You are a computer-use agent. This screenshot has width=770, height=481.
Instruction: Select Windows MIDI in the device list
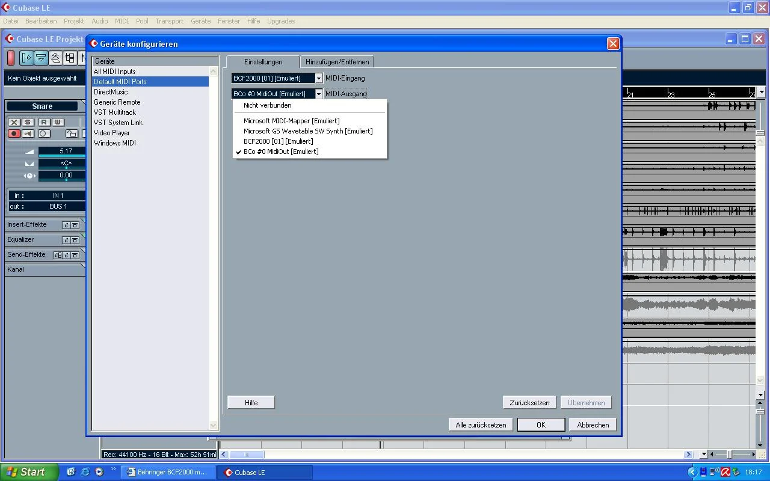coord(150,143)
